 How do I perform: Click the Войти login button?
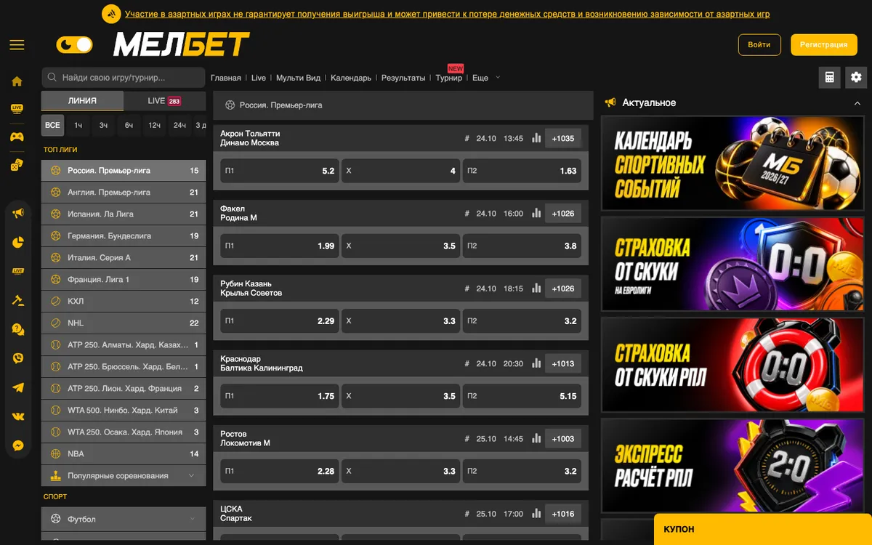coord(759,45)
